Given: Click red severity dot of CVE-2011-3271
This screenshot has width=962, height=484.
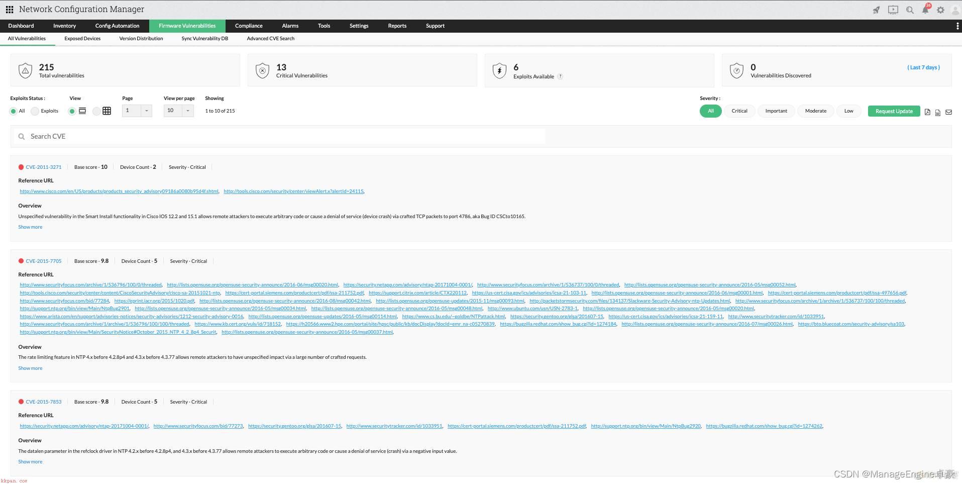Looking at the screenshot, I should (x=21, y=167).
